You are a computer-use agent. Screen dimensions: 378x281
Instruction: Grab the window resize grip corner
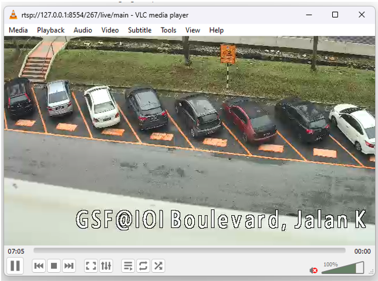pos(372,272)
